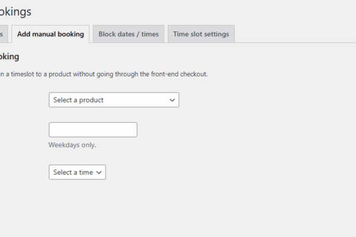Screen dimensions: 356x237
Task: Click the 'Select a product' placeholder text
Action: point(78,100)
